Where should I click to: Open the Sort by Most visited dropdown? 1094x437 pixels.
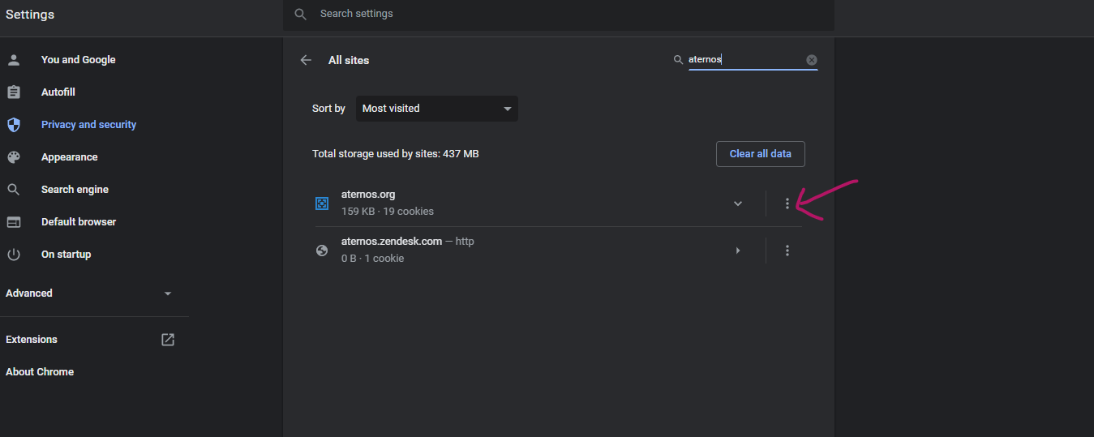[436, 109]
